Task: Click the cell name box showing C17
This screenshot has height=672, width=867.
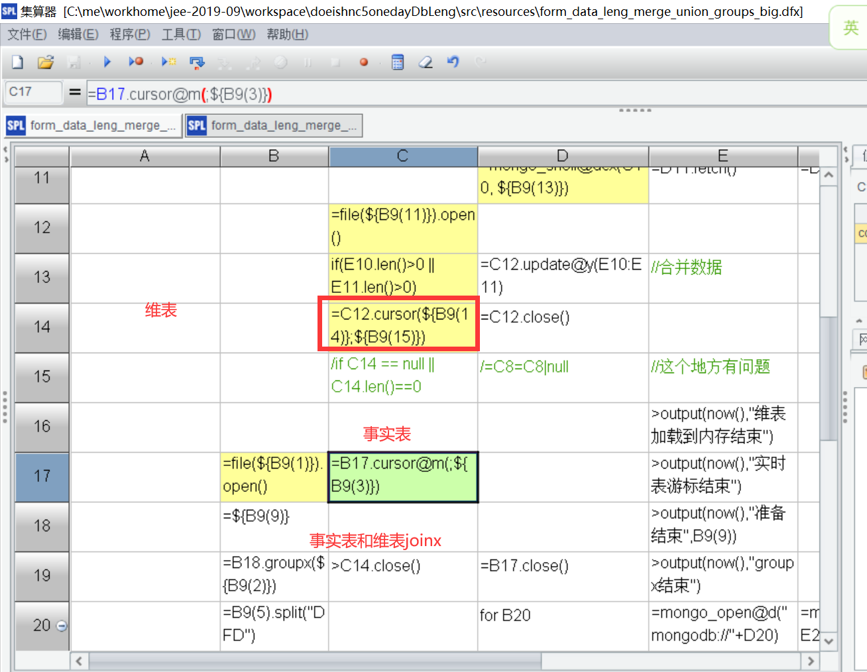Action: point(33,92)
